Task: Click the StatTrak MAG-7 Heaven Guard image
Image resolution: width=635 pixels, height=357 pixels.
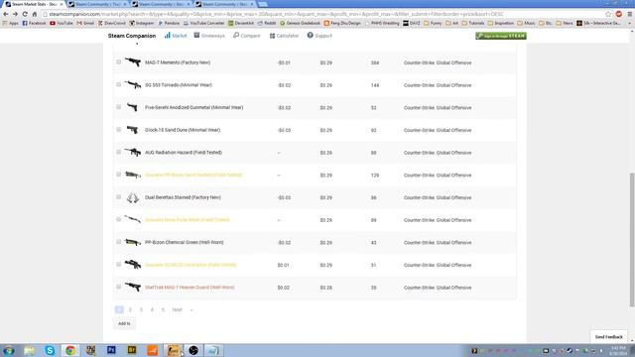Action: coord(133,287)
